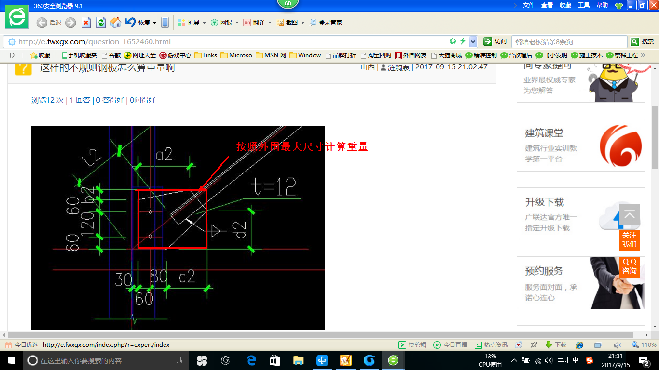Viewport: 659px width, 370px height.
Task: Expand the 翻译 dropdown arrow
Action: tap(270, 23)
